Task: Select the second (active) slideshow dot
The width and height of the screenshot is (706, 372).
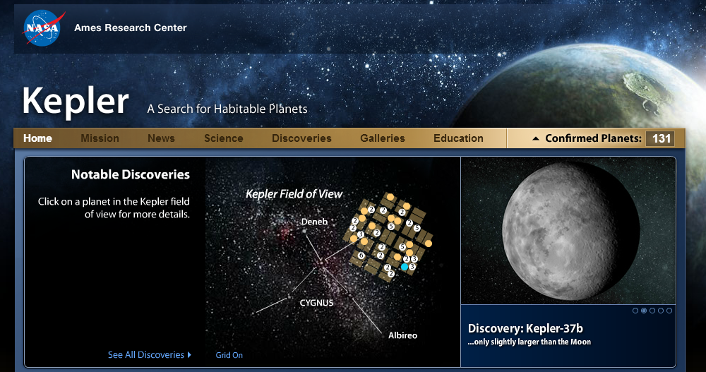Action: 644,311
